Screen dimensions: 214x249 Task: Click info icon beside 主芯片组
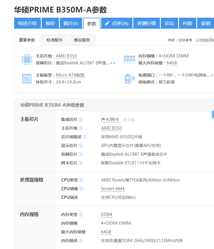81,128
